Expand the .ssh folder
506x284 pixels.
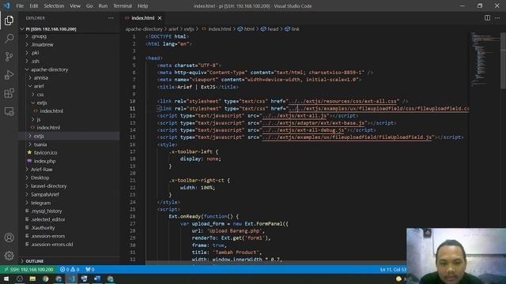[36, 61]
